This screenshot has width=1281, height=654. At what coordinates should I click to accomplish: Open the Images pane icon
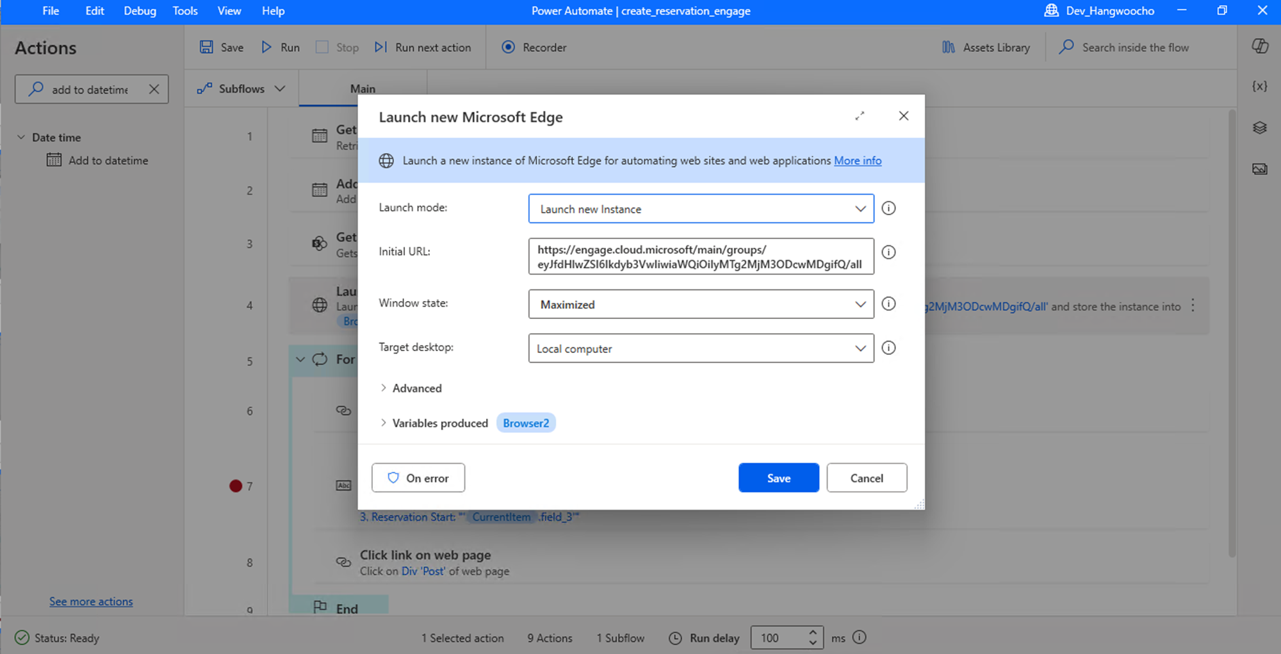click(1260, 169)
